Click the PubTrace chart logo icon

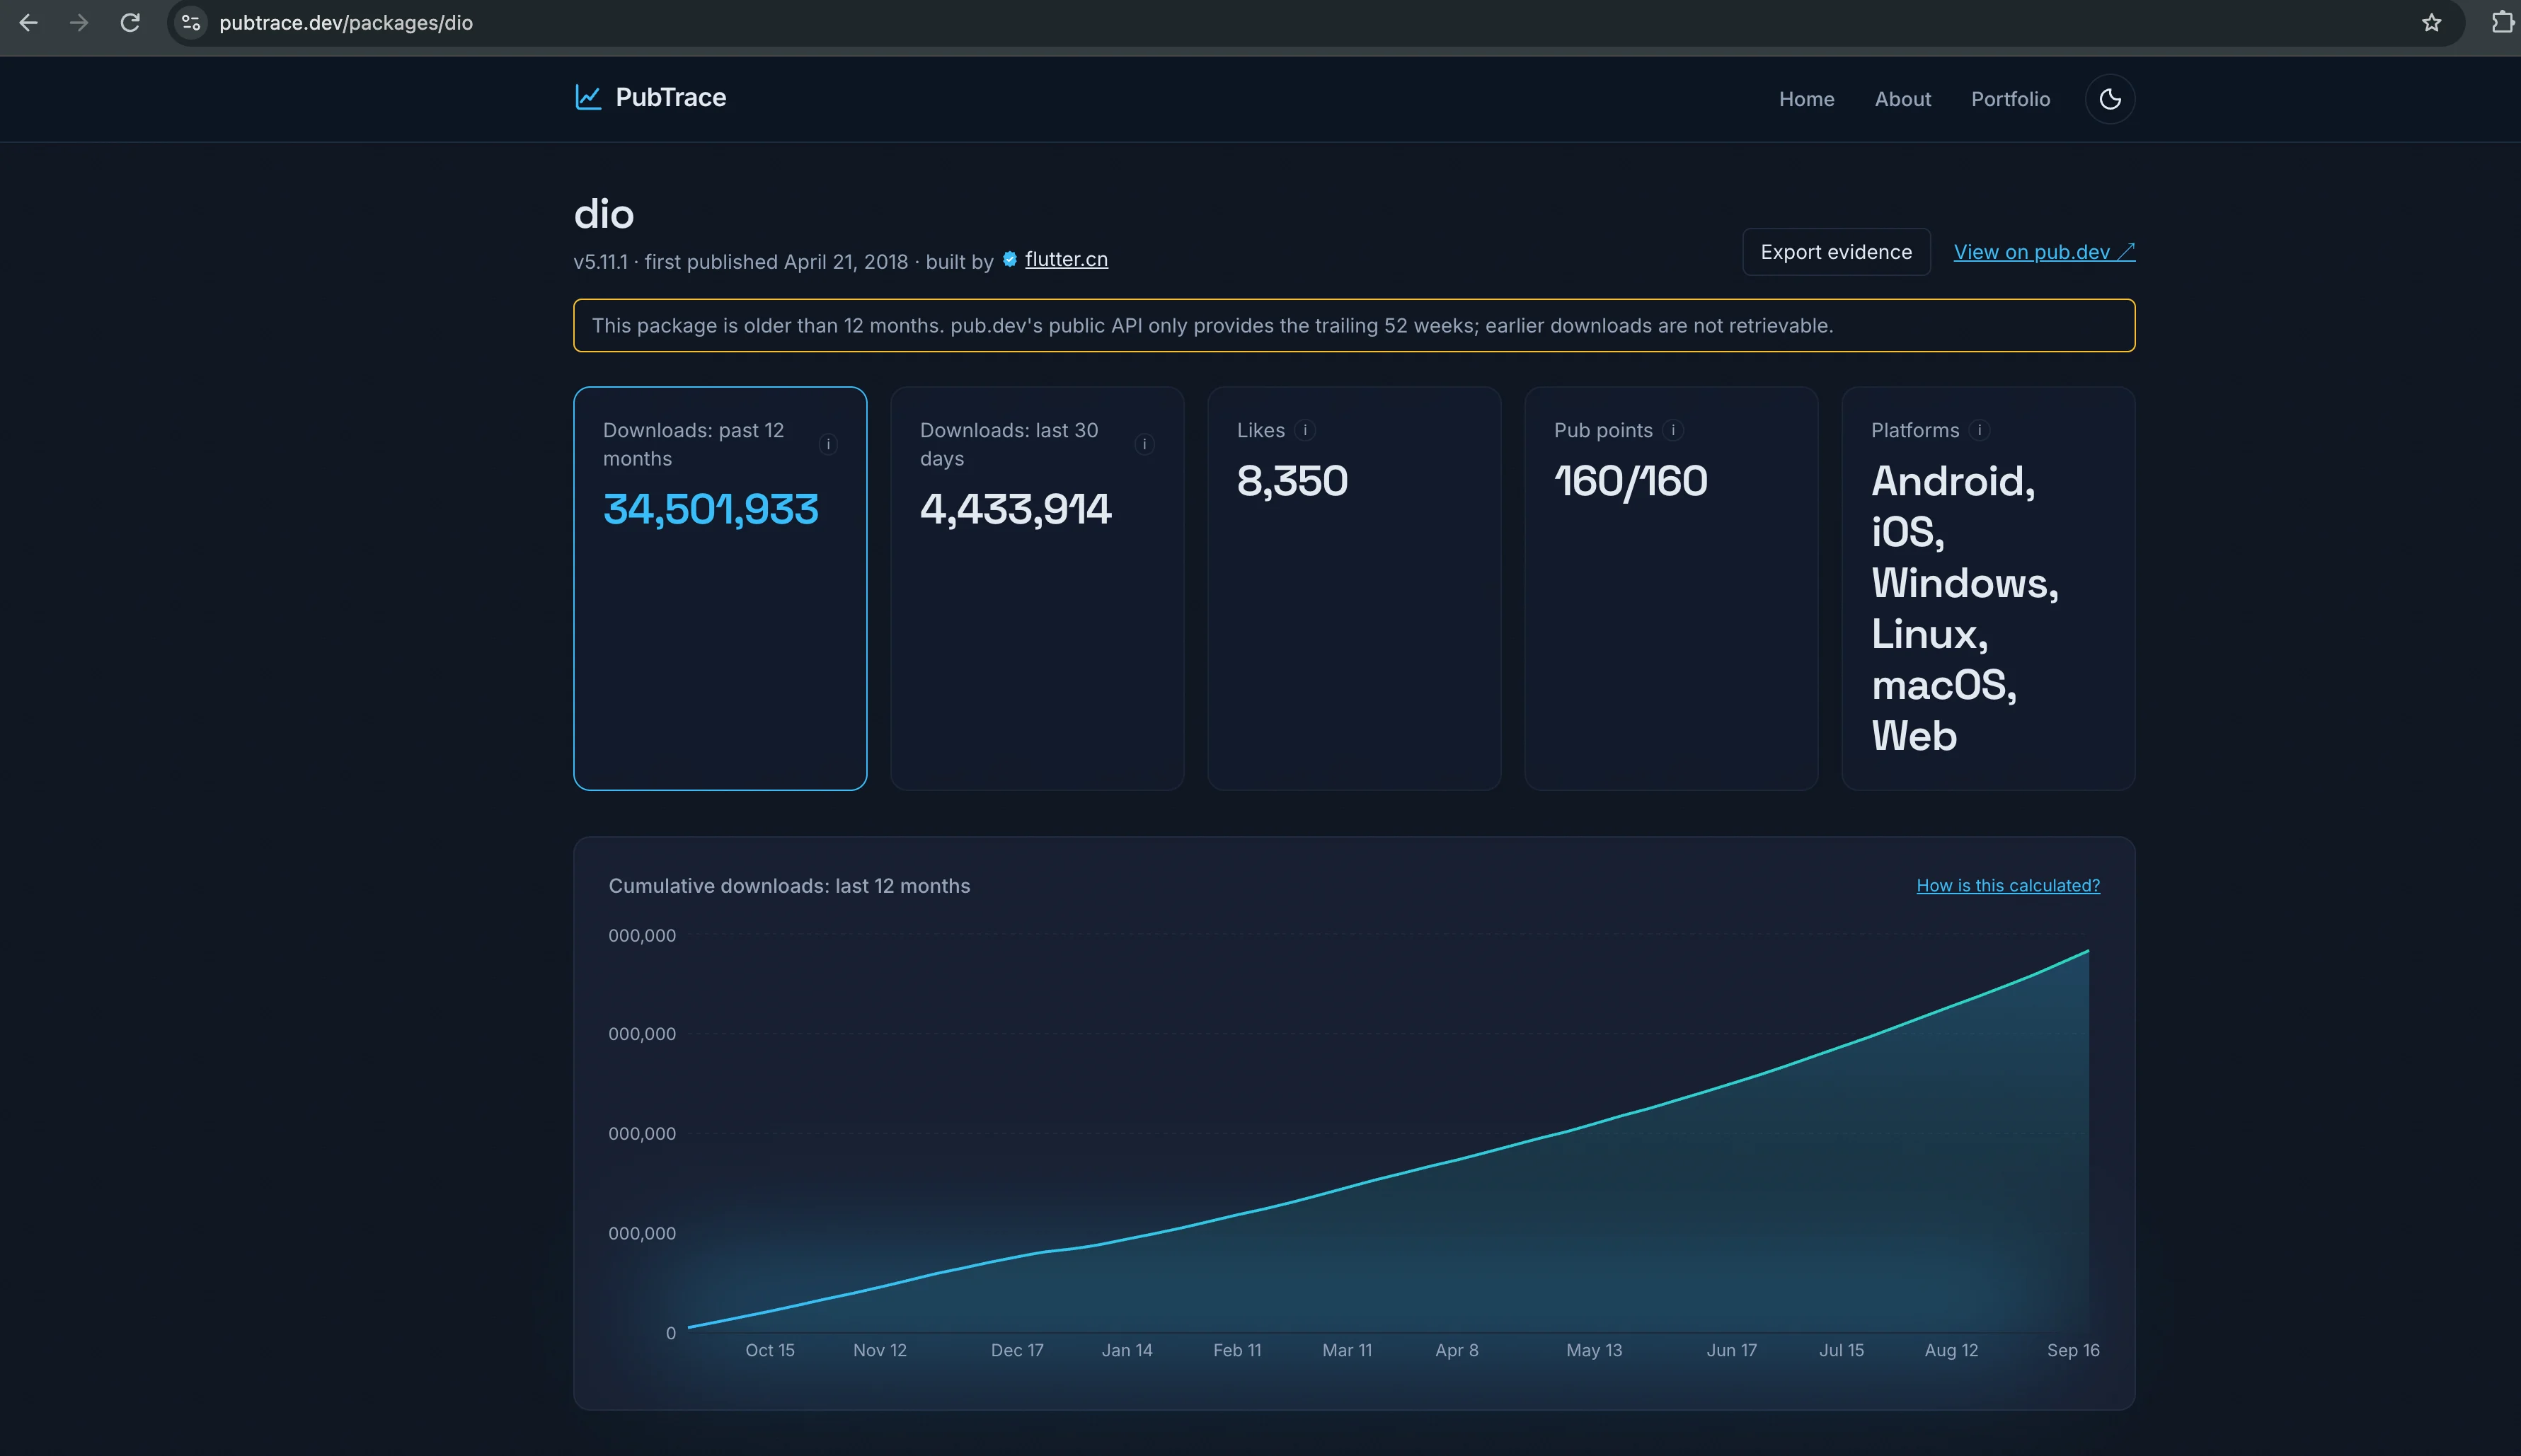587,97
